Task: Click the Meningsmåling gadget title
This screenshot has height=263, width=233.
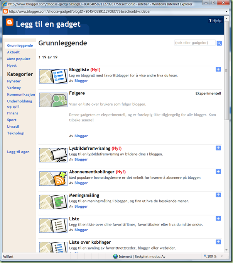Action: (x=84, y=195)
